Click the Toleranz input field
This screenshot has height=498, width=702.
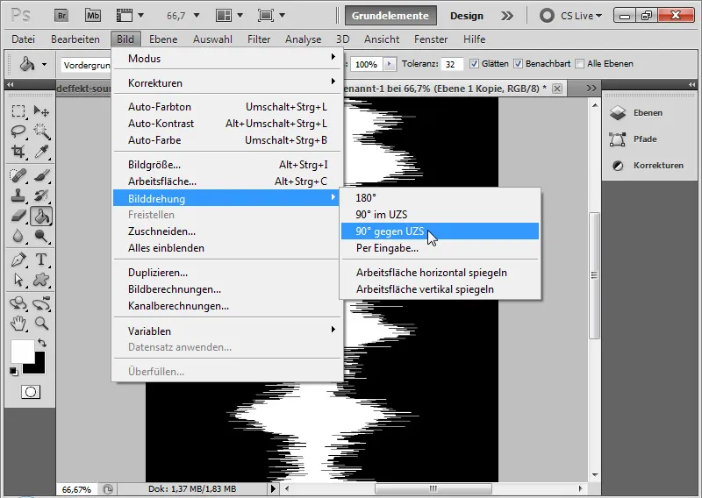click(451, 64)
